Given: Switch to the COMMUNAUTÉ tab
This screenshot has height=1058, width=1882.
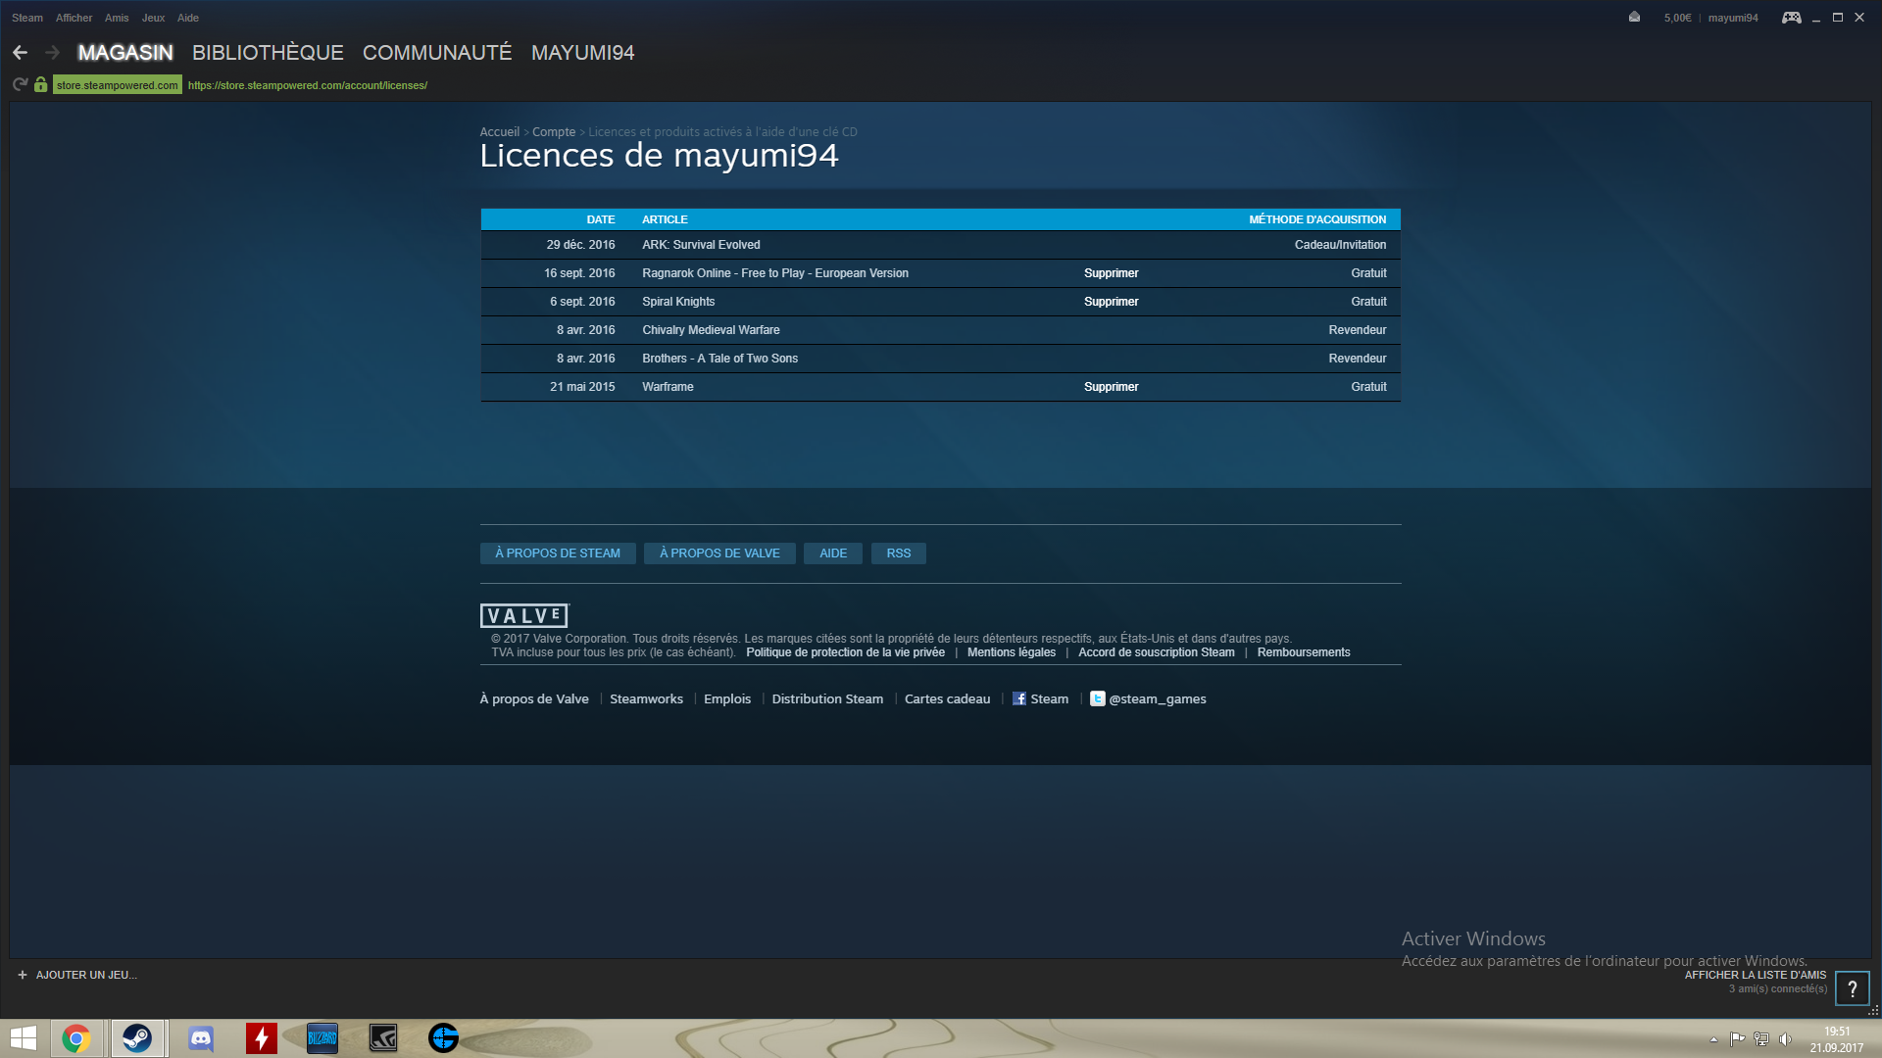Looking at the screenshot, I should click(437, 53).
